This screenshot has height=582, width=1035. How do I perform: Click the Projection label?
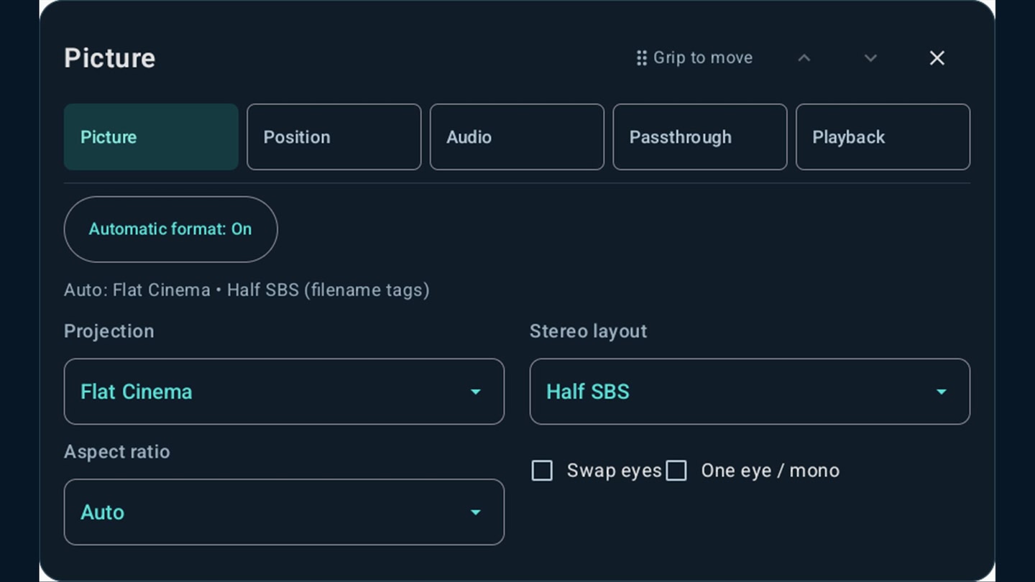pyautogui.click(x=109, y=331)
